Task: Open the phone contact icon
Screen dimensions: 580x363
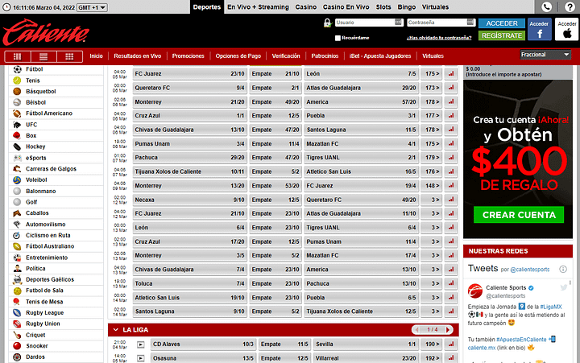Action: 546,6
